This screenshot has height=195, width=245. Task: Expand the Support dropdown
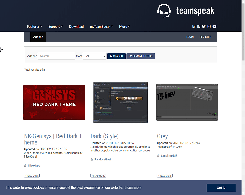55,26
